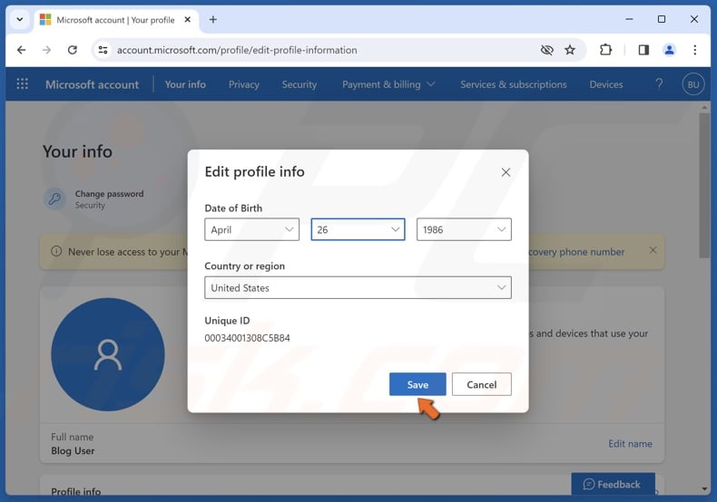Screen dimensions: 717x502
Task: Open the Devices section
Action: click(x=606, y=84)
